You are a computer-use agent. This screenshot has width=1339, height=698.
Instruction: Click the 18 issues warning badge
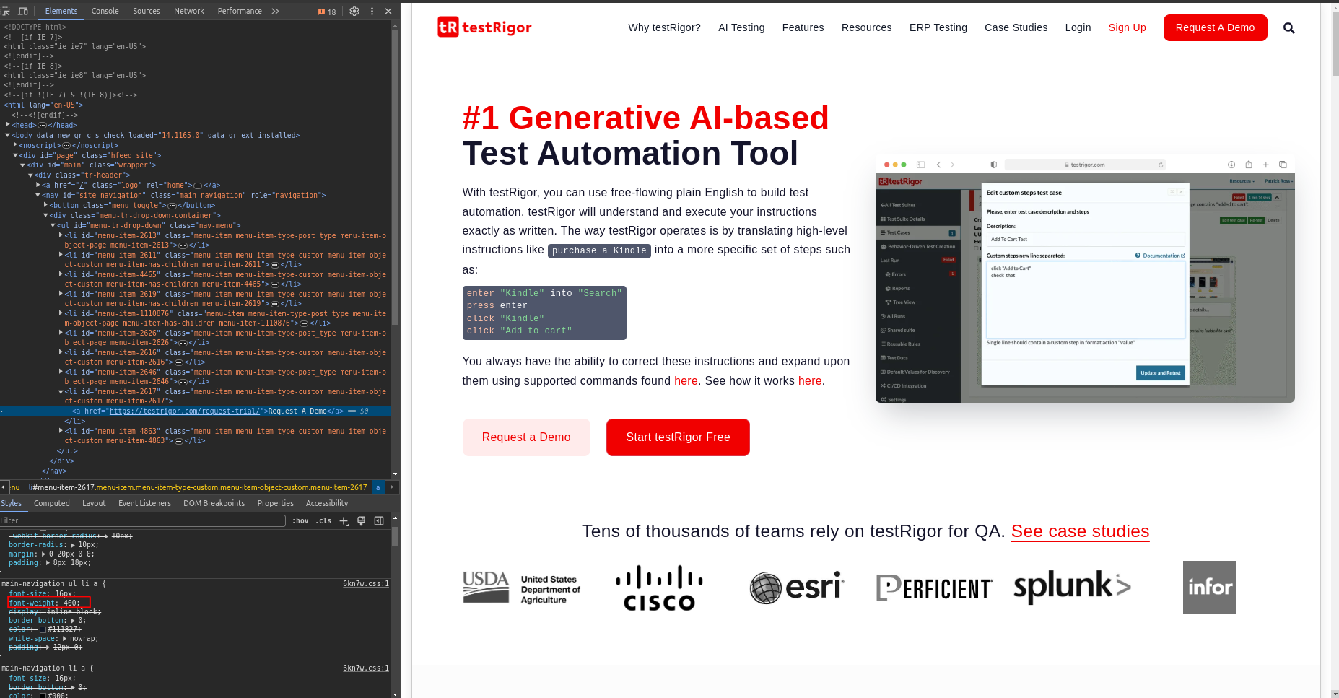[x=327, y=12]
